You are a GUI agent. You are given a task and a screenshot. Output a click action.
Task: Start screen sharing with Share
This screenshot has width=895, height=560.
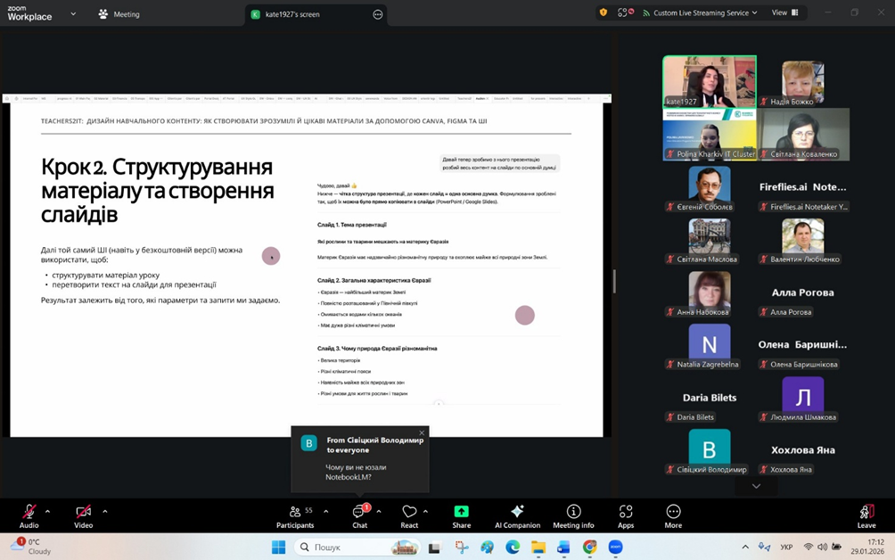461,515
